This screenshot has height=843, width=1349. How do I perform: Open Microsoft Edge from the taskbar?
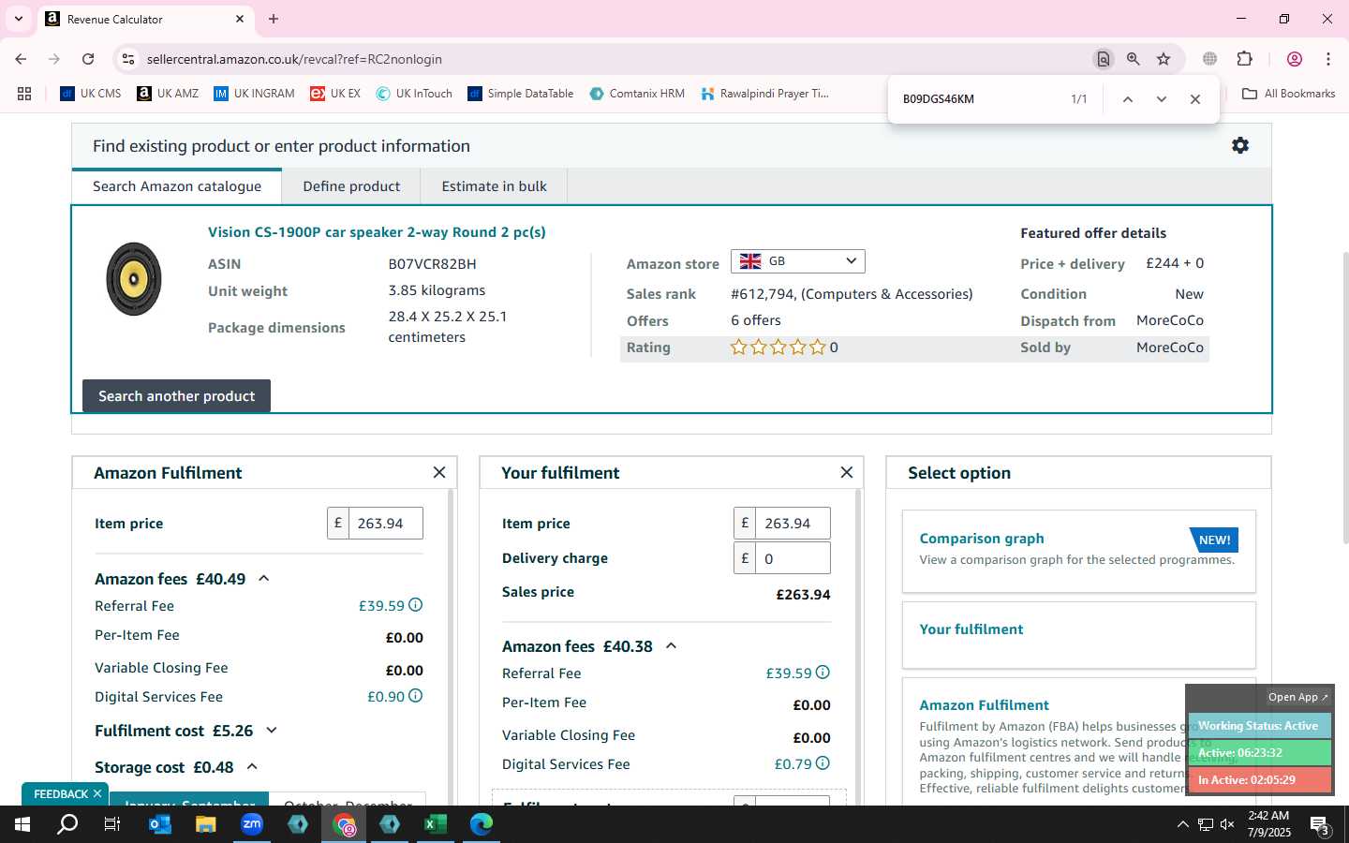pyautogui.click(x=481, y=824)
